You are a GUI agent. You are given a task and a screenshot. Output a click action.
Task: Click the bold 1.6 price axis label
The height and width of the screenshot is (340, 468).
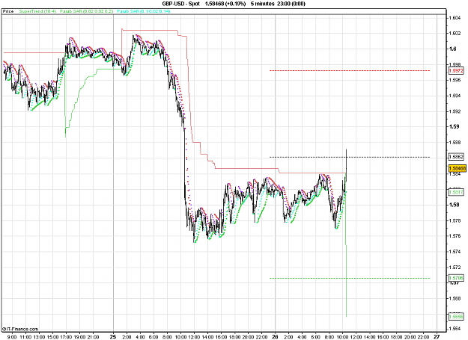point(453,49)
